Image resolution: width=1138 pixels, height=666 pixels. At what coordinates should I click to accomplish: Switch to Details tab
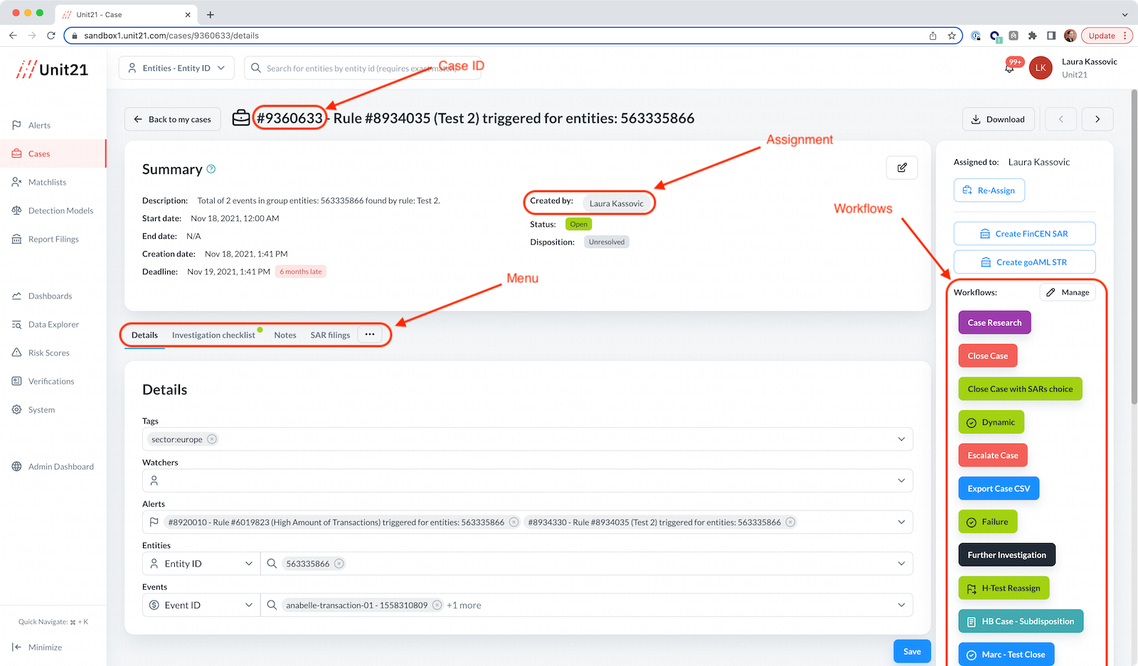coord(144,335)
